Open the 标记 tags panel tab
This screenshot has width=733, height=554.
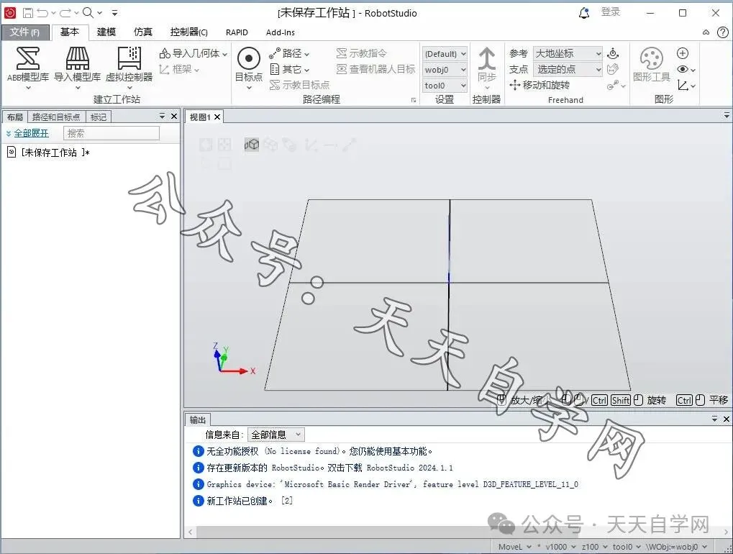point(98,117)
